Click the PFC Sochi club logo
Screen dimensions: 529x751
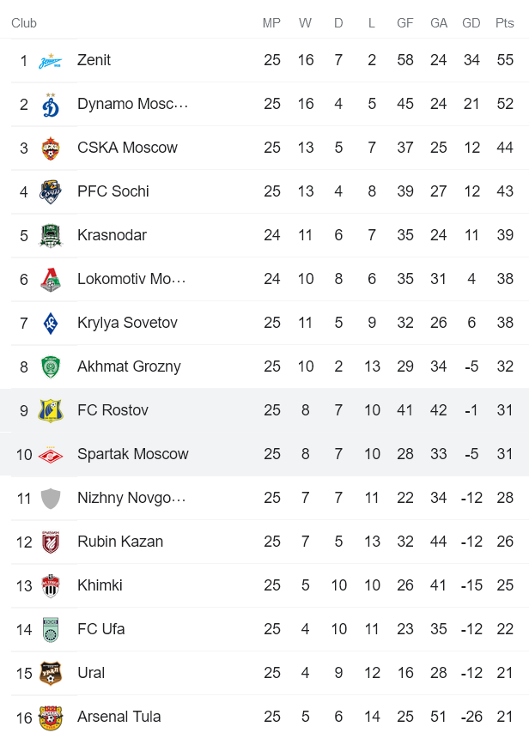point(49,191)
